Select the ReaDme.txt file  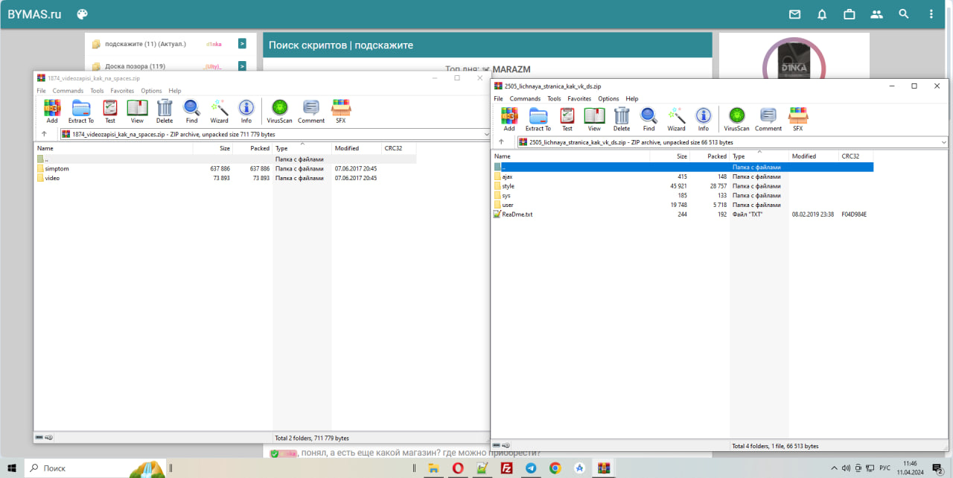pos(517,214)
